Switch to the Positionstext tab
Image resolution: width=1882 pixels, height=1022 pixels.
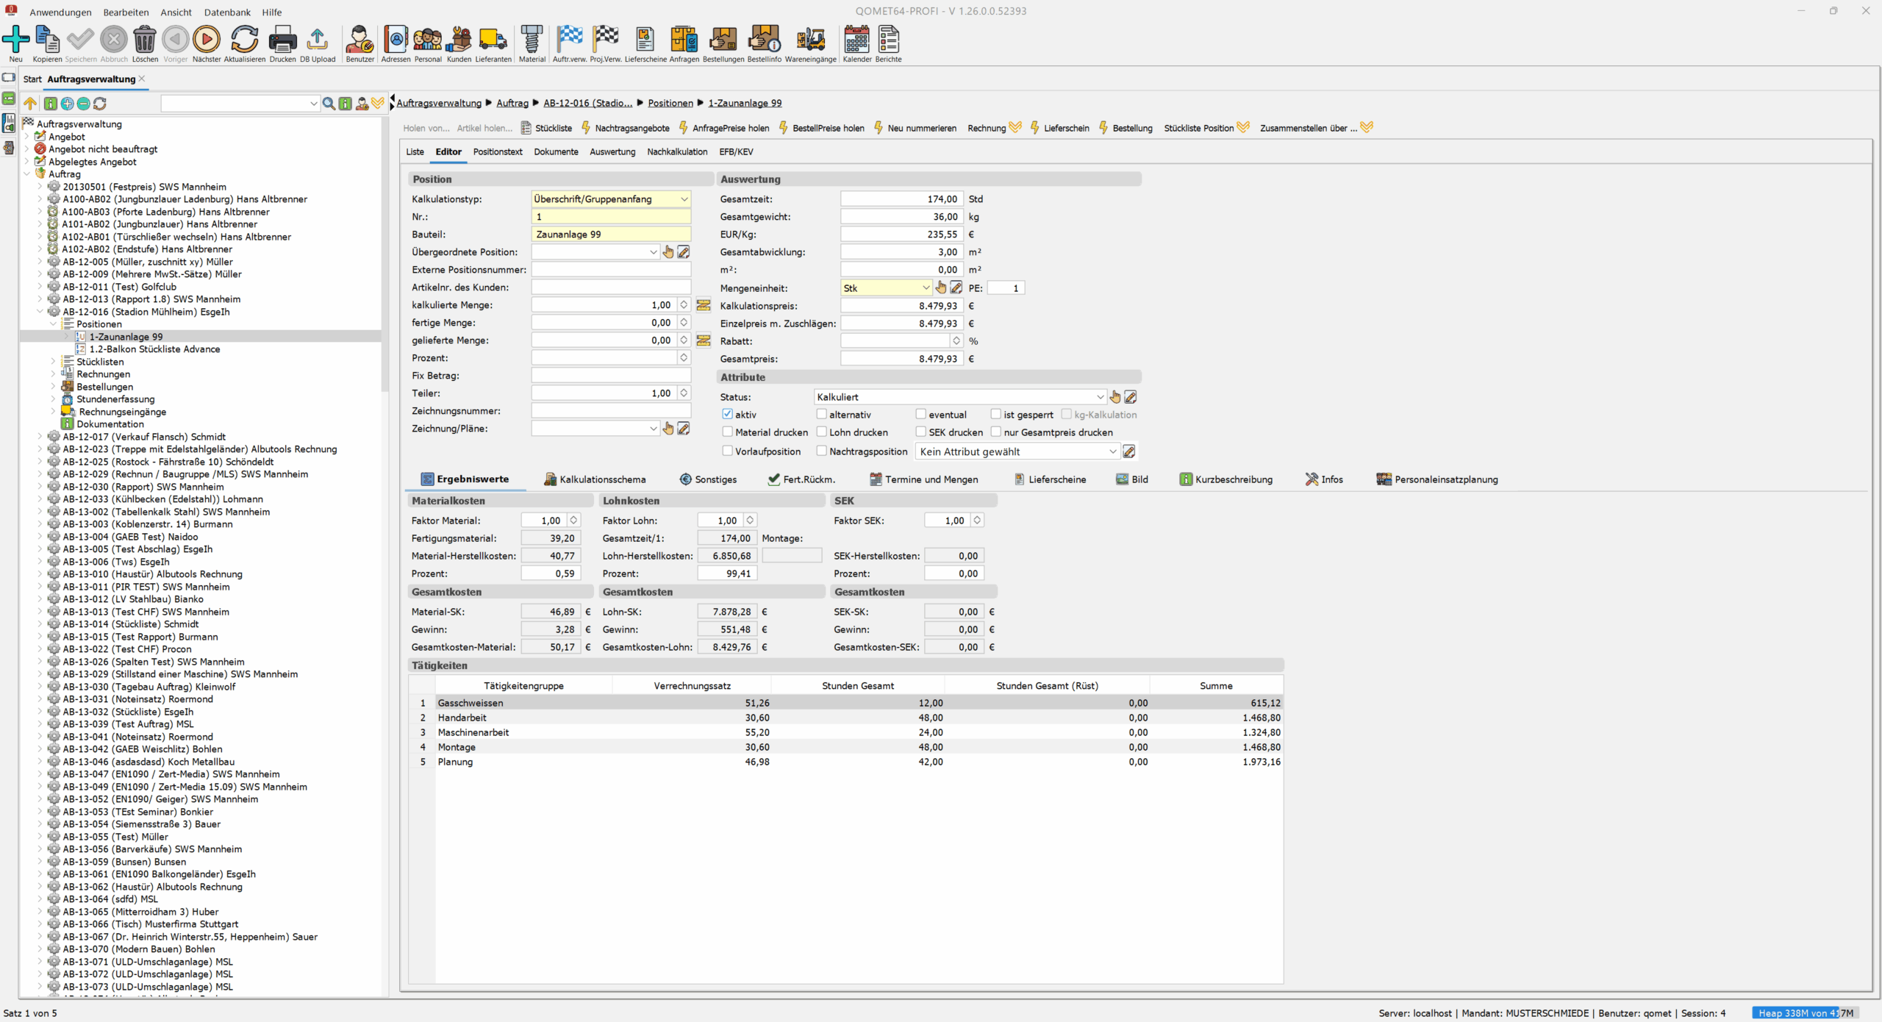(497, 152)
